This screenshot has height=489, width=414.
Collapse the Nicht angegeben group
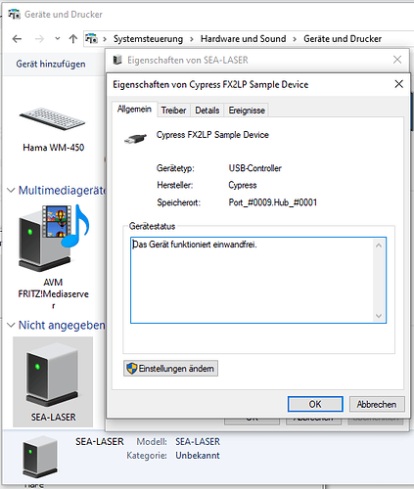pos(11,325)
